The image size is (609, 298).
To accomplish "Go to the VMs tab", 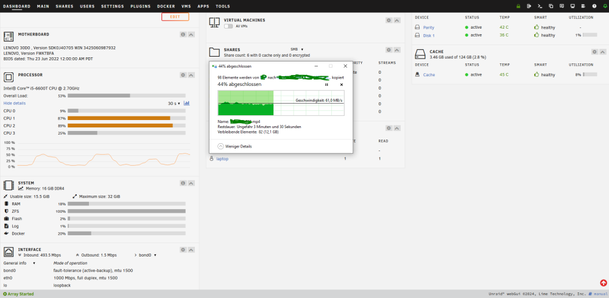I will point(186,6).
